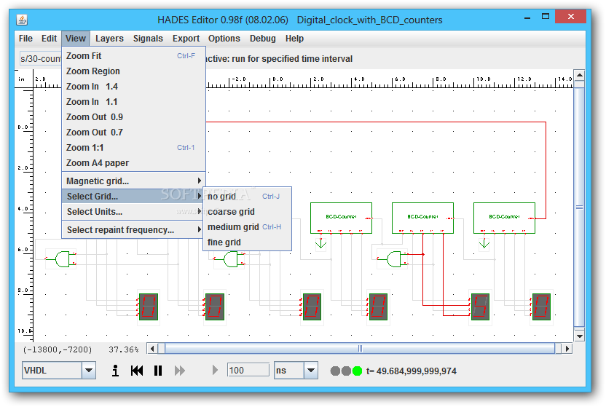Open the File menu
This screenshot has height=407, width=606.
[25, 39]
